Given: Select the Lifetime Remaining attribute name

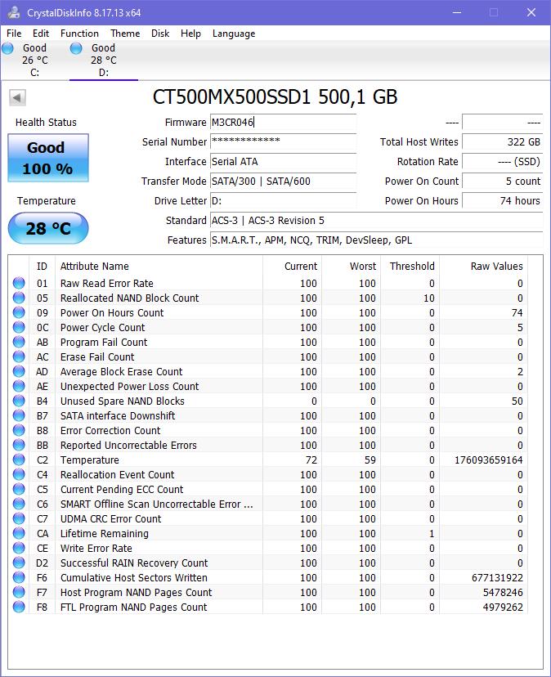Looking at the screenshot, I should pyautogui.click(x=105, y=534).
